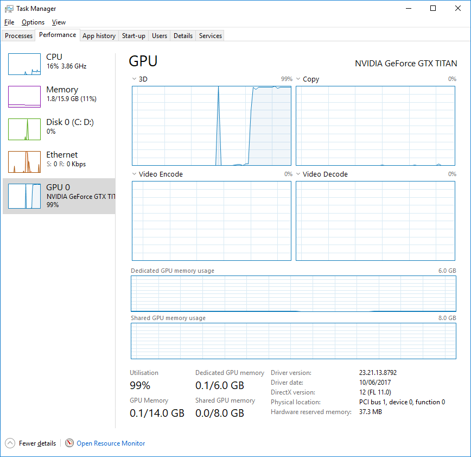Viewport: 471px width, 457px height.
Task: Open the File menu
Action: tap(9, 22)
